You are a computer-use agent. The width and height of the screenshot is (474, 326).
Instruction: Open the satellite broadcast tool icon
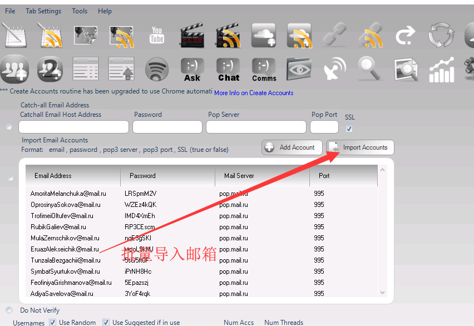[x=334, y=69]
